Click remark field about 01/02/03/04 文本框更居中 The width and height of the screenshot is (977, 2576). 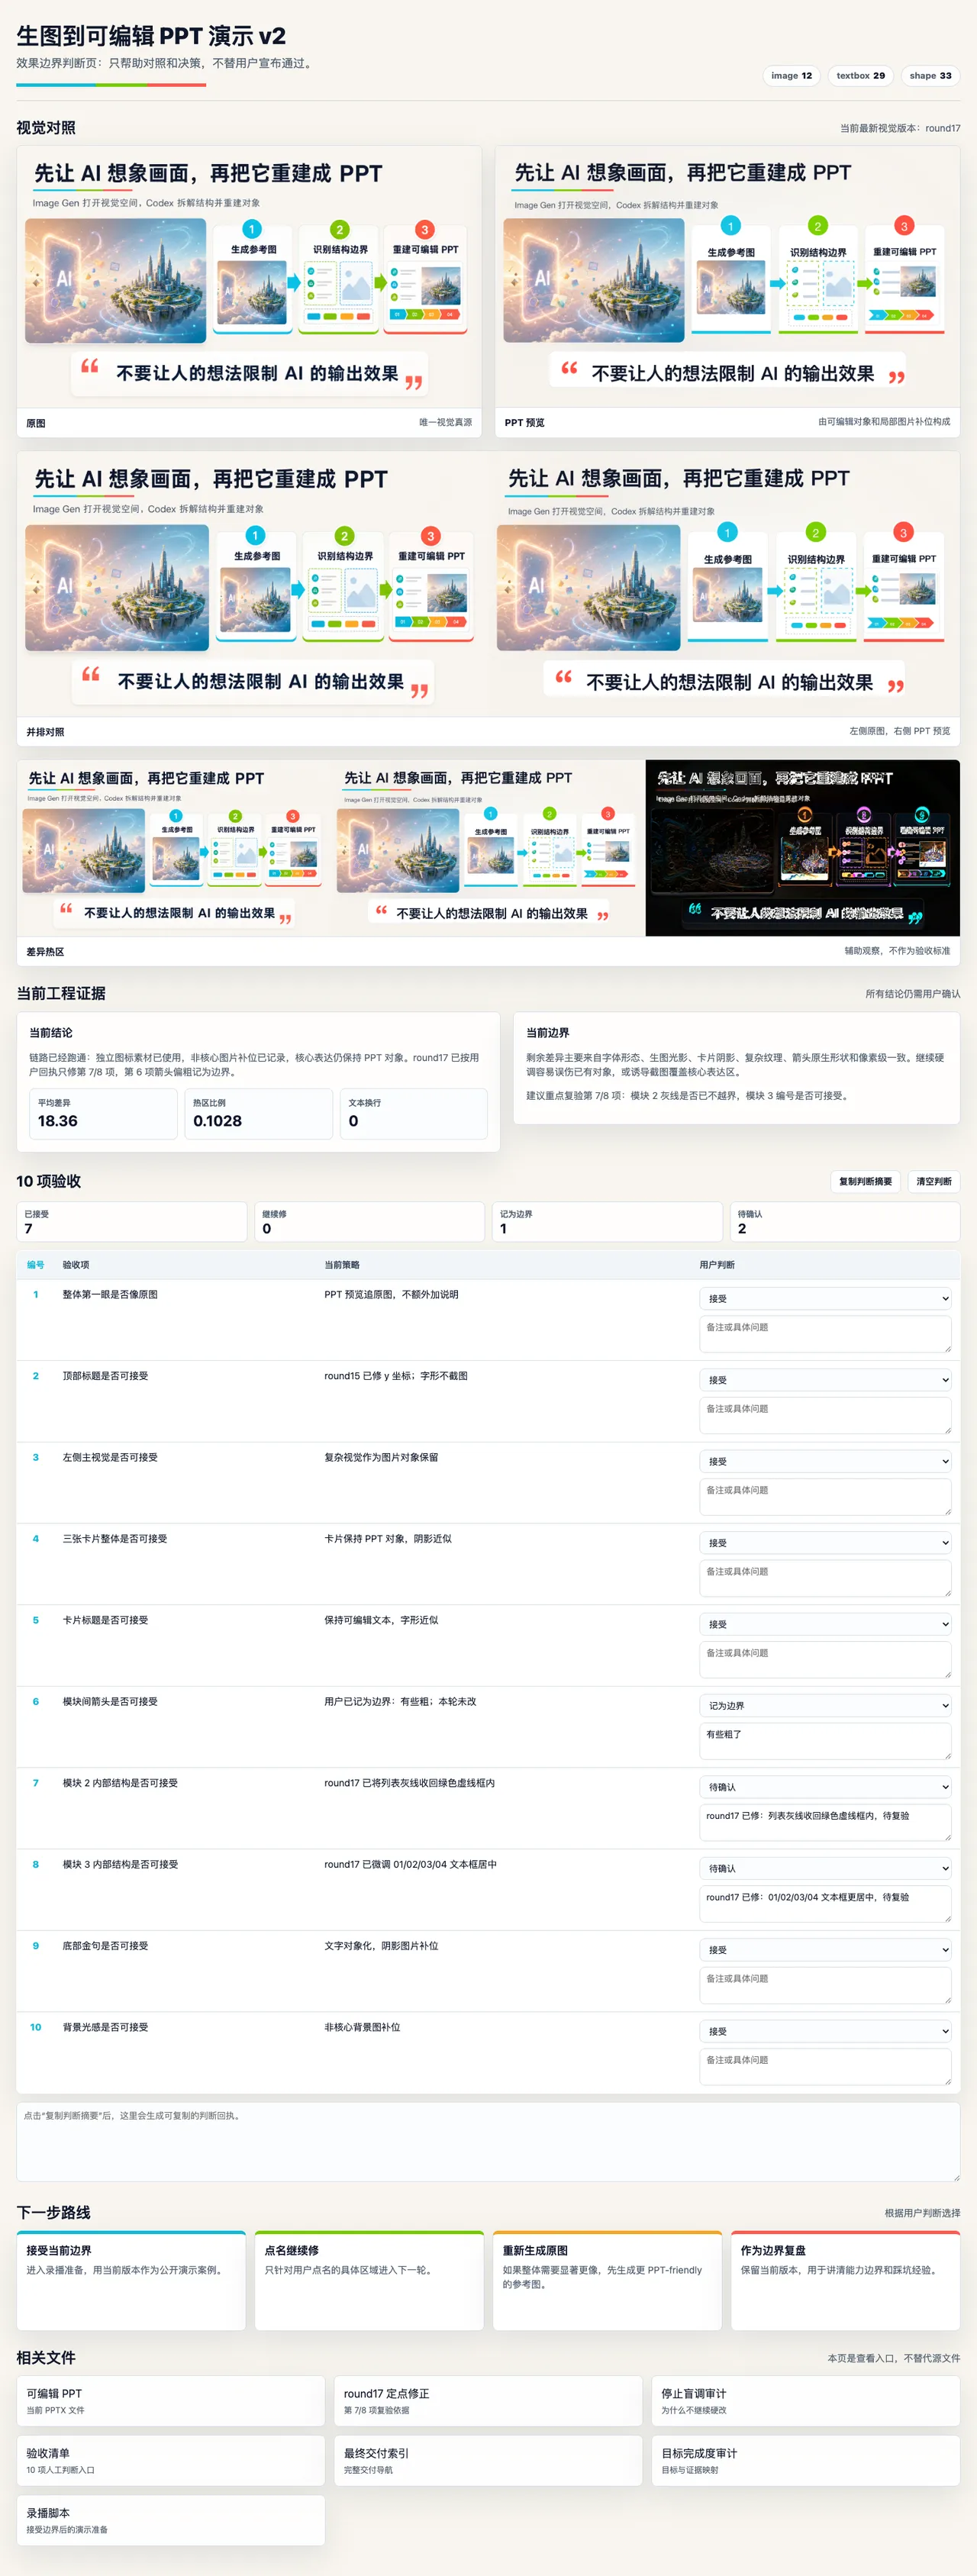(825, 1904)
